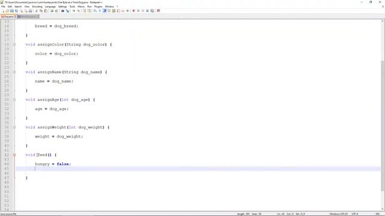Click the 'void feed()' code line
This screenshot has height=216, width=385.
tap(41, 155)
